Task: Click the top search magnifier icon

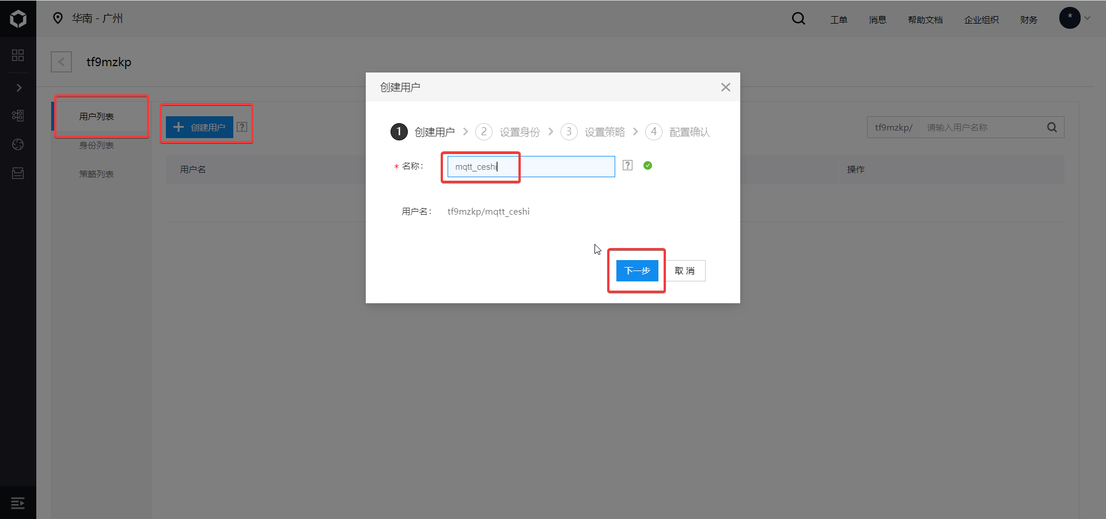Action: click(798, 18)
